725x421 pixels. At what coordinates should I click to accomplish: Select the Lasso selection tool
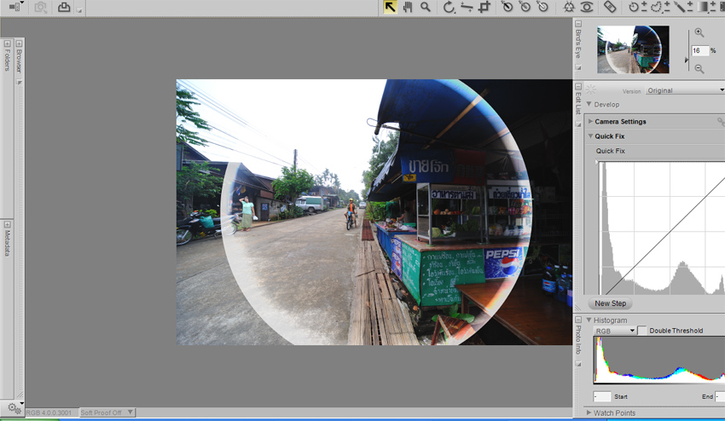pyautogui.click(x=660, y=7)
